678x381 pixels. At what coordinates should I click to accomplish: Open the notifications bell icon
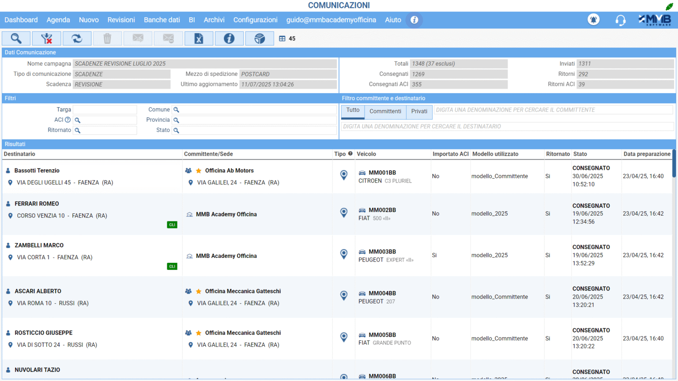[x=593, y=20]
